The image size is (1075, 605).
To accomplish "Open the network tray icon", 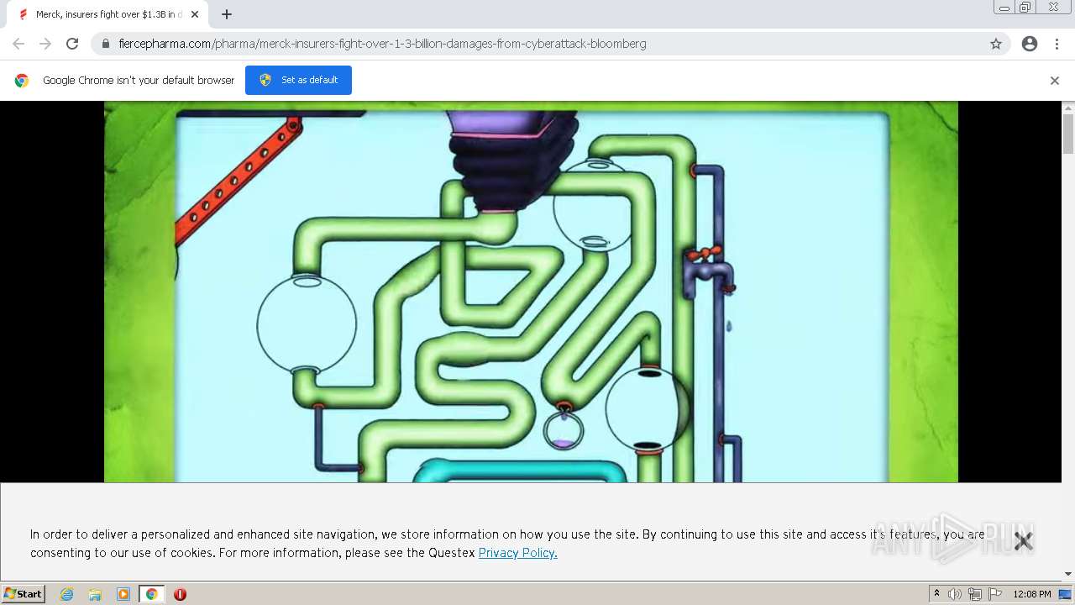I will coord(974,594).
